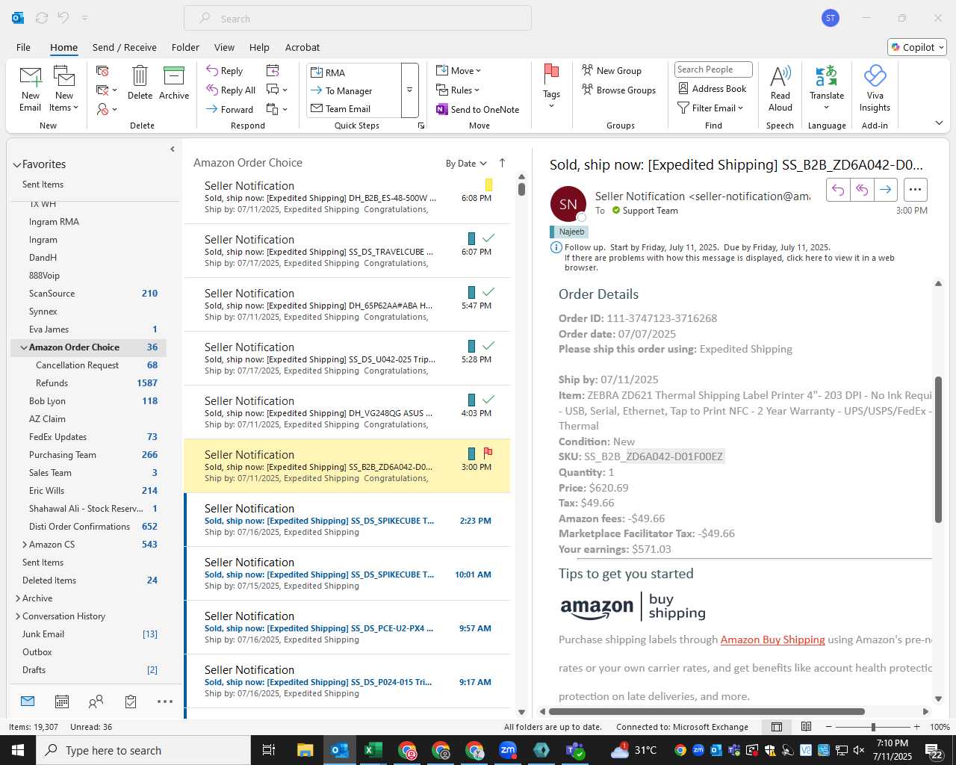
Task: Expand the Amazon CS folder
Action: tap(25, 545)
